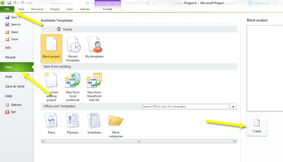Open the Print section
Screen dimensions: 283x162
[9, 77]
